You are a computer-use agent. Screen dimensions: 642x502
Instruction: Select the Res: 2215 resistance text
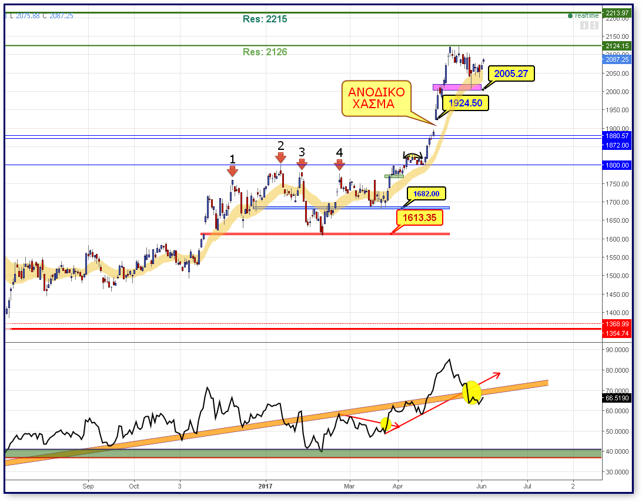265,19
